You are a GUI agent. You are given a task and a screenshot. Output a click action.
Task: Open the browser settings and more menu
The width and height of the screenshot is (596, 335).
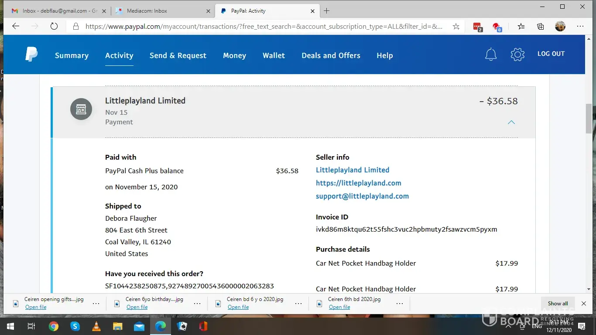coord(580,27)
